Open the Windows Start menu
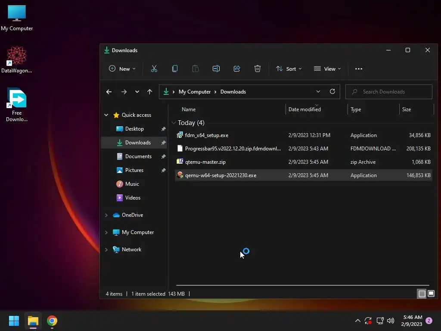Viewport: 441px width, 331px height. (14, 321)
